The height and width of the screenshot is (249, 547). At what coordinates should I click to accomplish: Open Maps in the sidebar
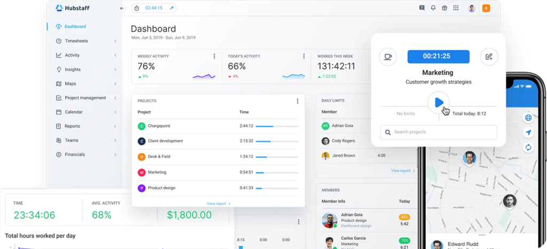71,84
